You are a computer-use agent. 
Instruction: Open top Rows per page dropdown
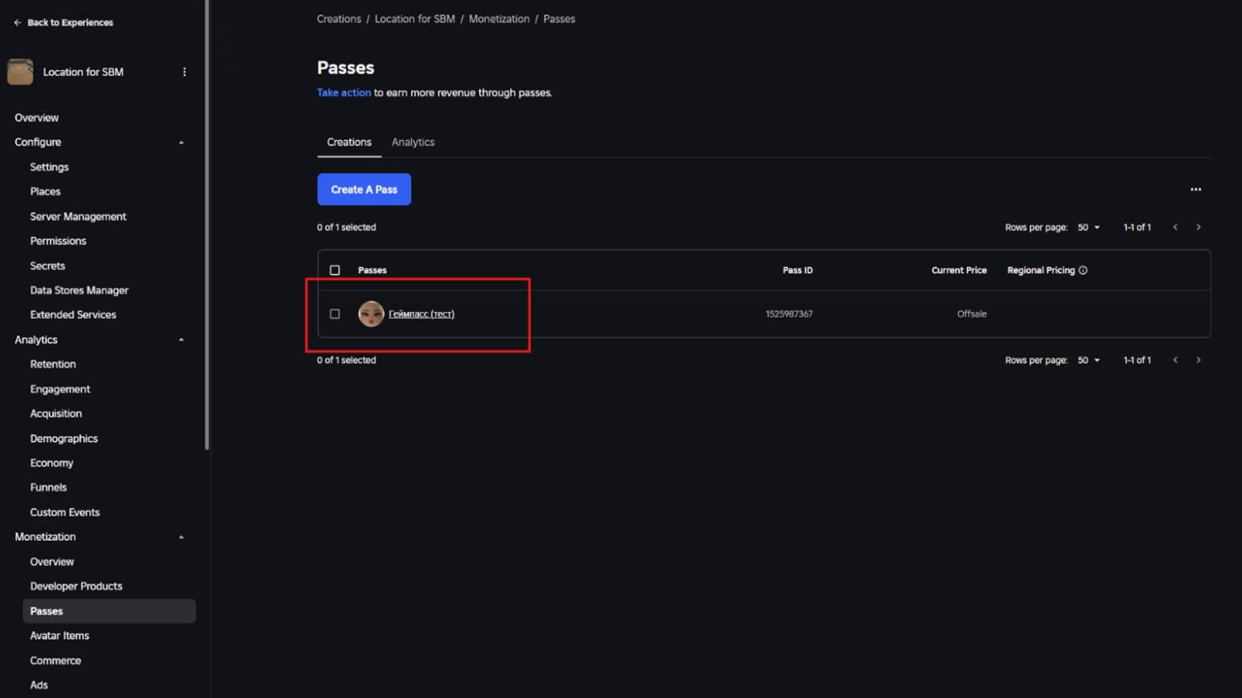click(x=1089, y=227)
